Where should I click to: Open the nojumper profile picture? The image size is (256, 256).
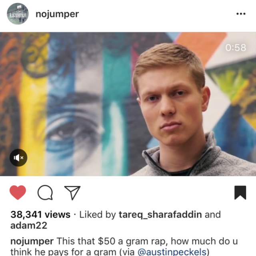coord(18,14)
